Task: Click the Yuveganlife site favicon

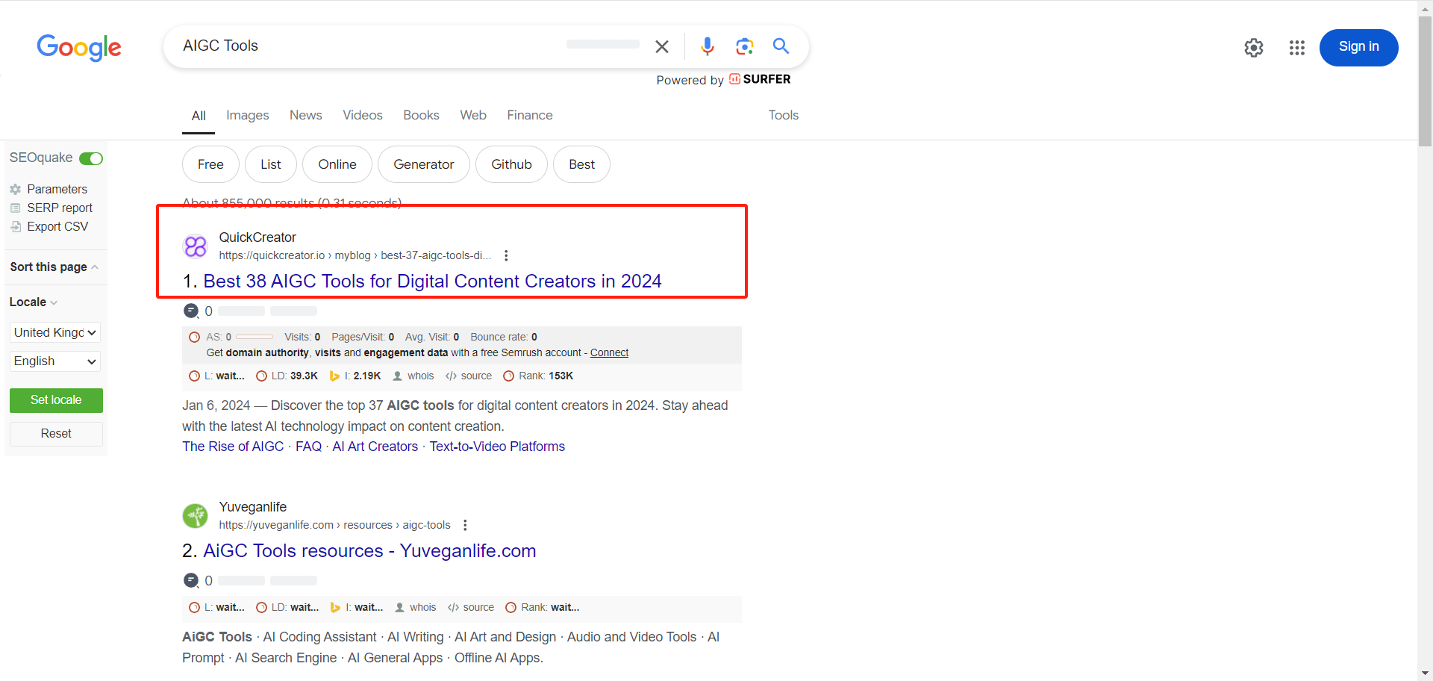Action: tap(196, 516)
